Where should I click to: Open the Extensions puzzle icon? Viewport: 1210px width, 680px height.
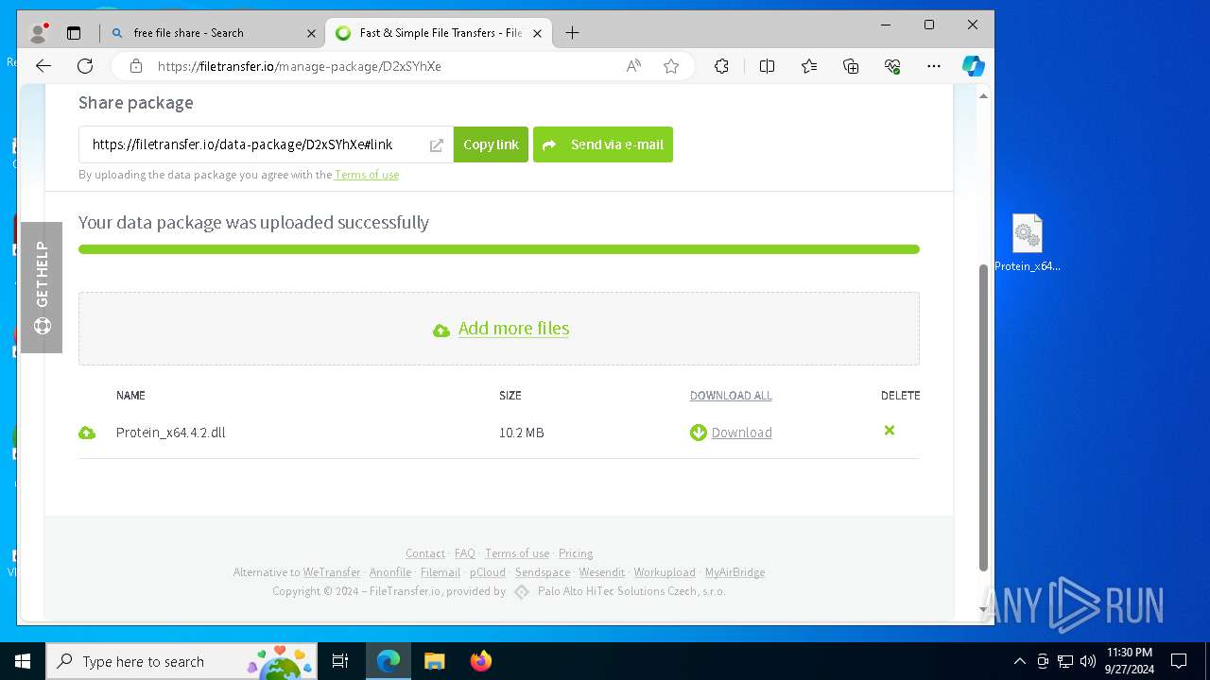(x=721, y=66)
